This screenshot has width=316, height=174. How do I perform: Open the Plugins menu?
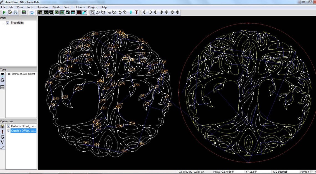92,7
